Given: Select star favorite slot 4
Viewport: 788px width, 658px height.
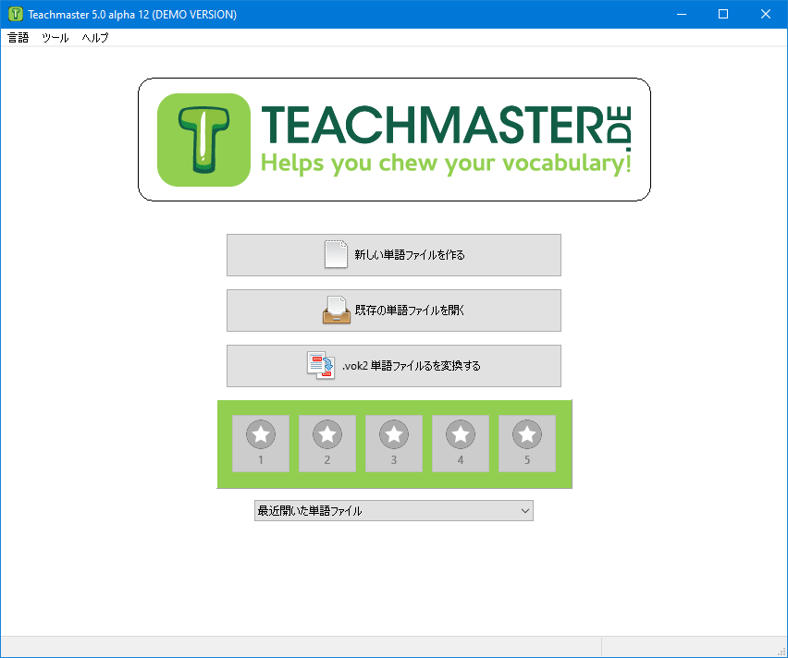Looking at the screenshot, I should 461,443.
